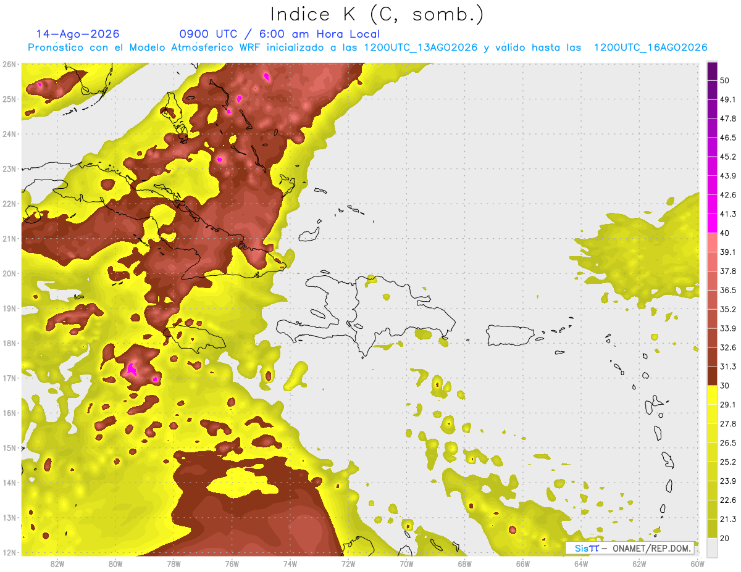Click the color scale value '43.9'
The height and width of the screenshot is (572, 741).
[729, 176]
